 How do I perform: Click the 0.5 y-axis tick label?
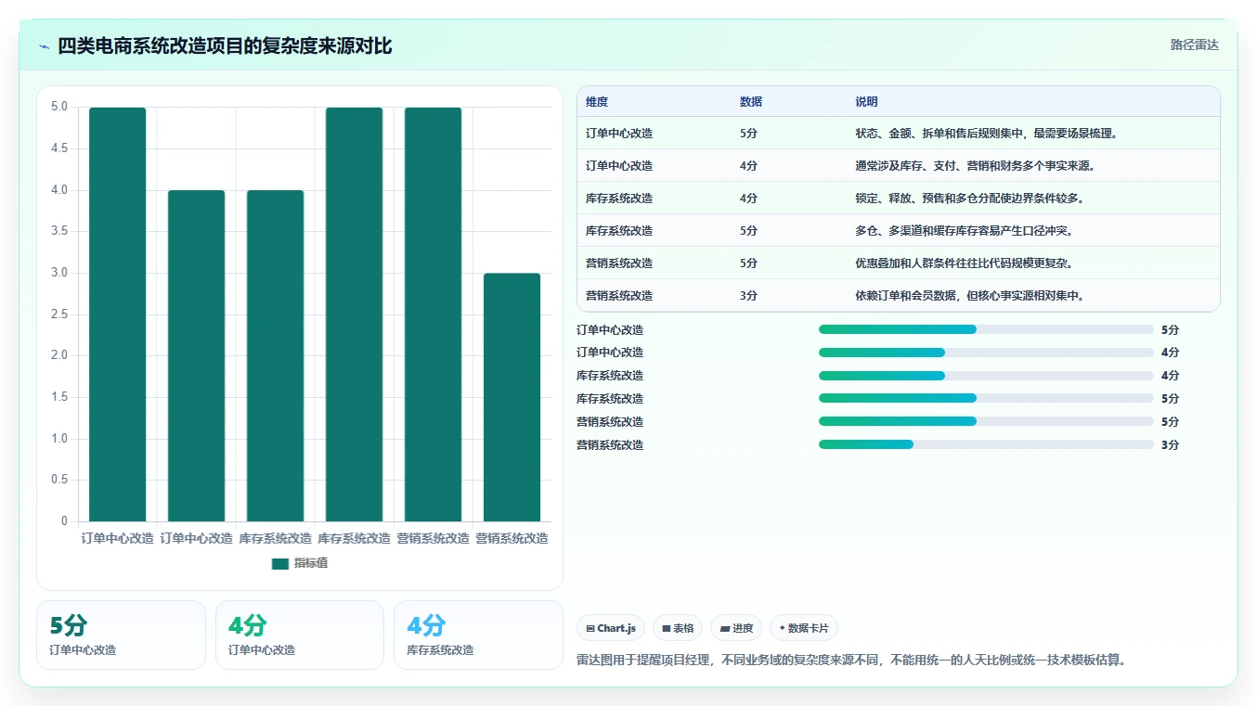pos(59,480)
